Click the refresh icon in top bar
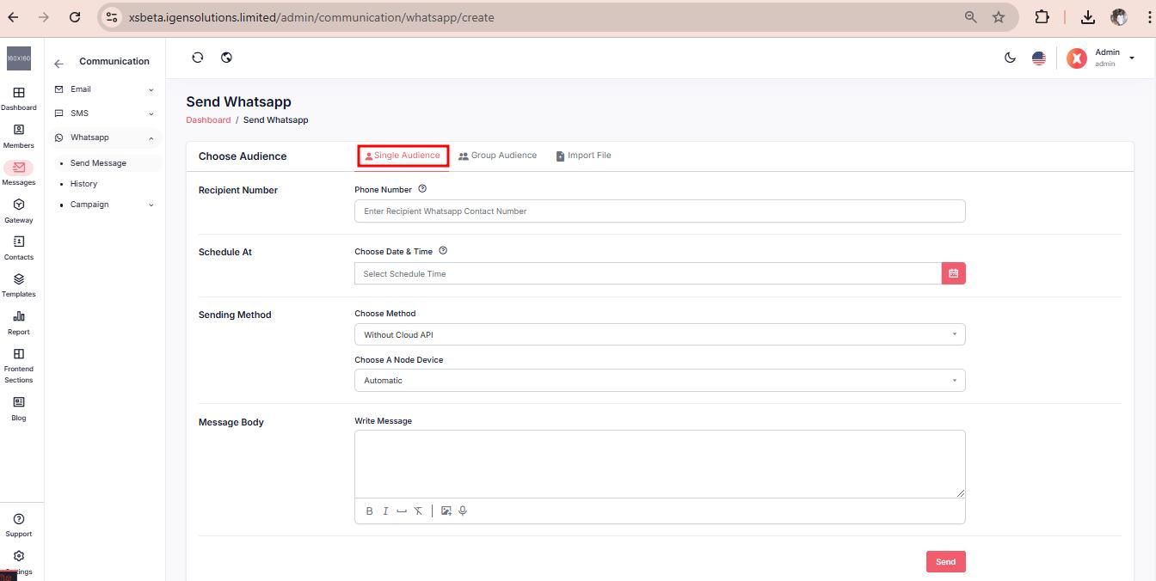1156x581 pixels. pyautogui.click(x=198, y=58)
